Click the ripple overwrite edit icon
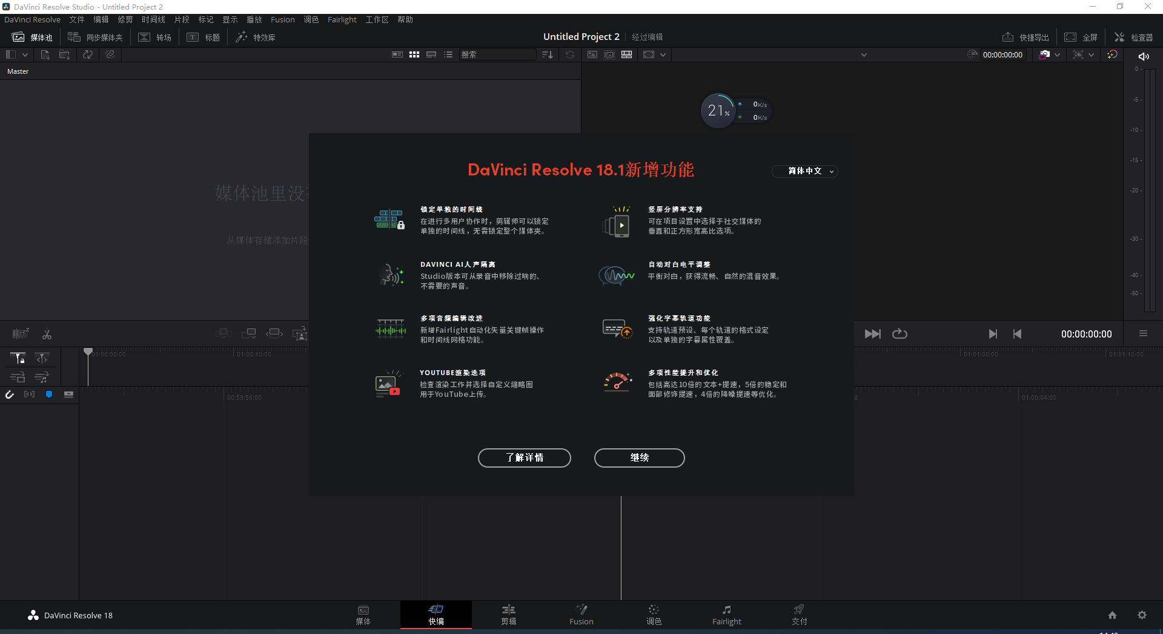This screenshot has height=634, width=1163. click(274, 333)
